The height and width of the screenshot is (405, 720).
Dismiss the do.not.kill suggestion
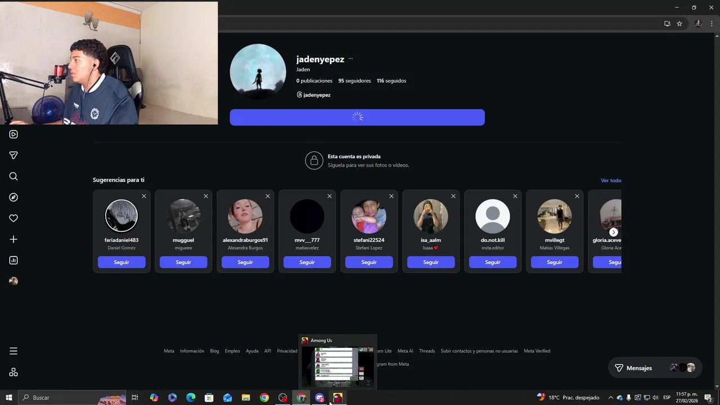515,196
